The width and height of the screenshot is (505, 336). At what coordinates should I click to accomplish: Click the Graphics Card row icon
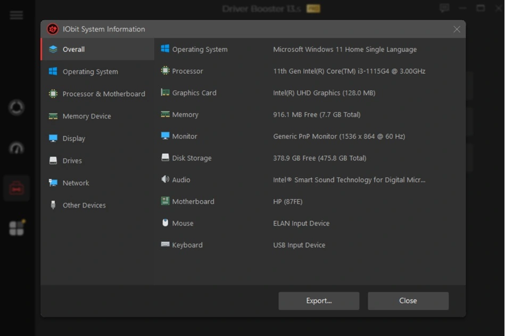(x=165, y=92)
